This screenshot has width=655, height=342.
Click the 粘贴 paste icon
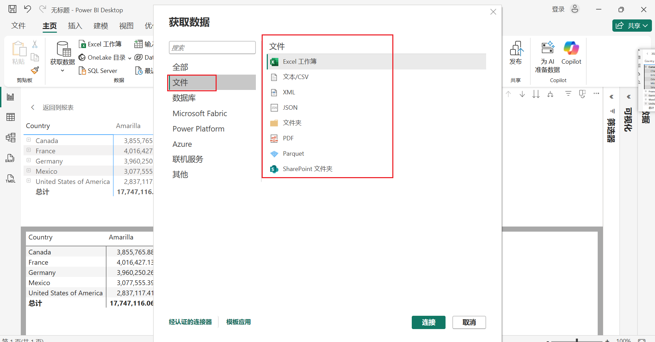[x=19, y=49]
